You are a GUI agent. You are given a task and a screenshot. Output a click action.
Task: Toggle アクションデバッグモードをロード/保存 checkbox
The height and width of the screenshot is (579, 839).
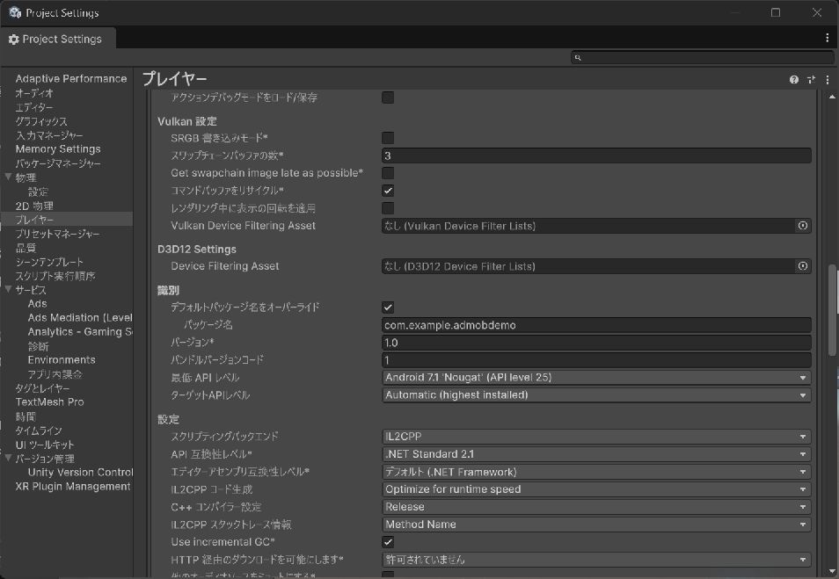point(388,98)
